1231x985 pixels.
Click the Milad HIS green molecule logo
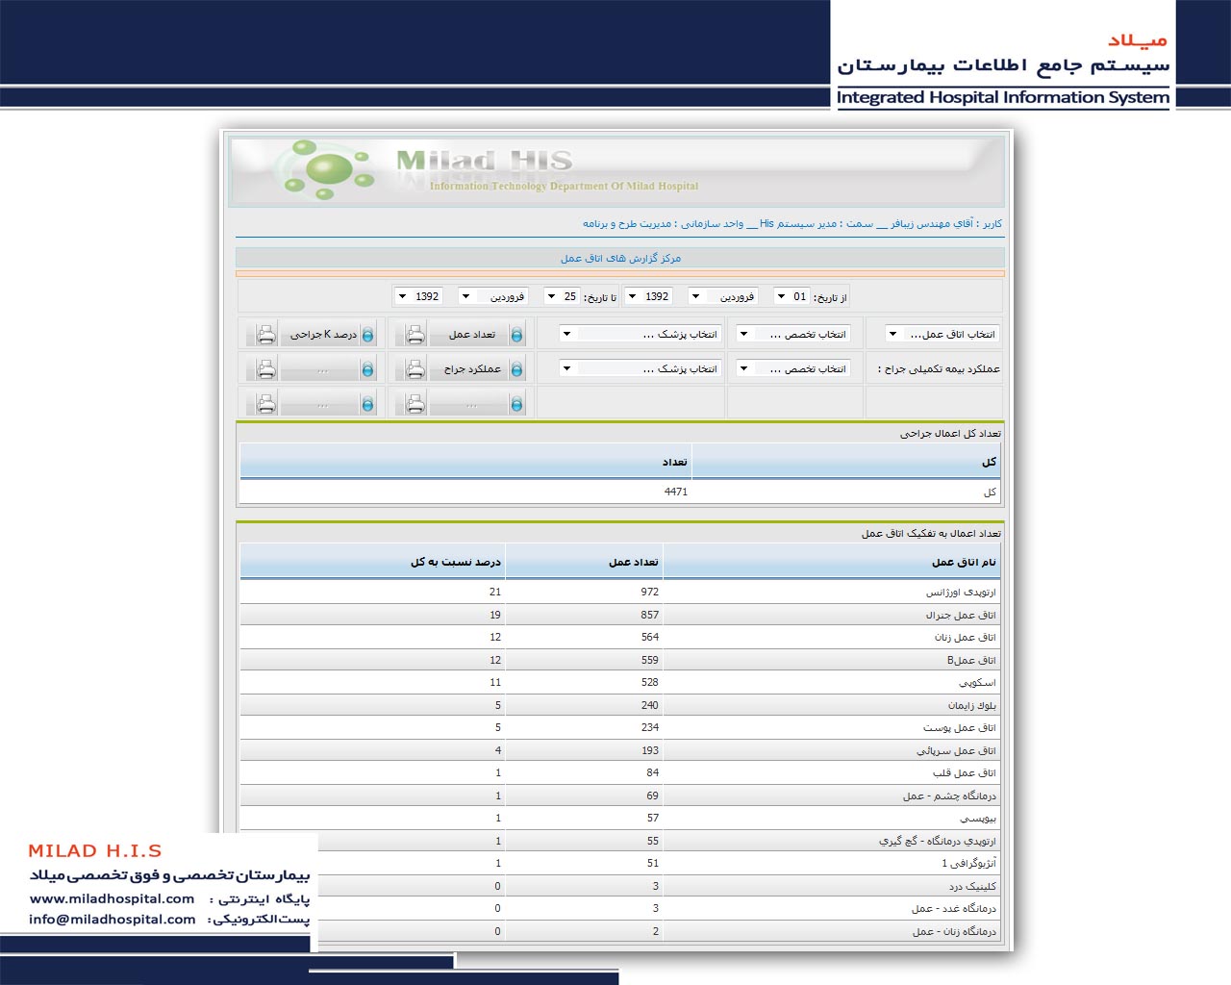click(x=325, y=170)
